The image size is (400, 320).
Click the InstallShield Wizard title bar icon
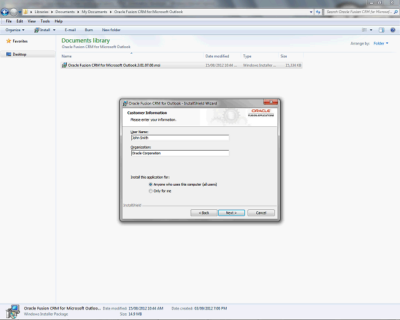[x=125, y=103]
